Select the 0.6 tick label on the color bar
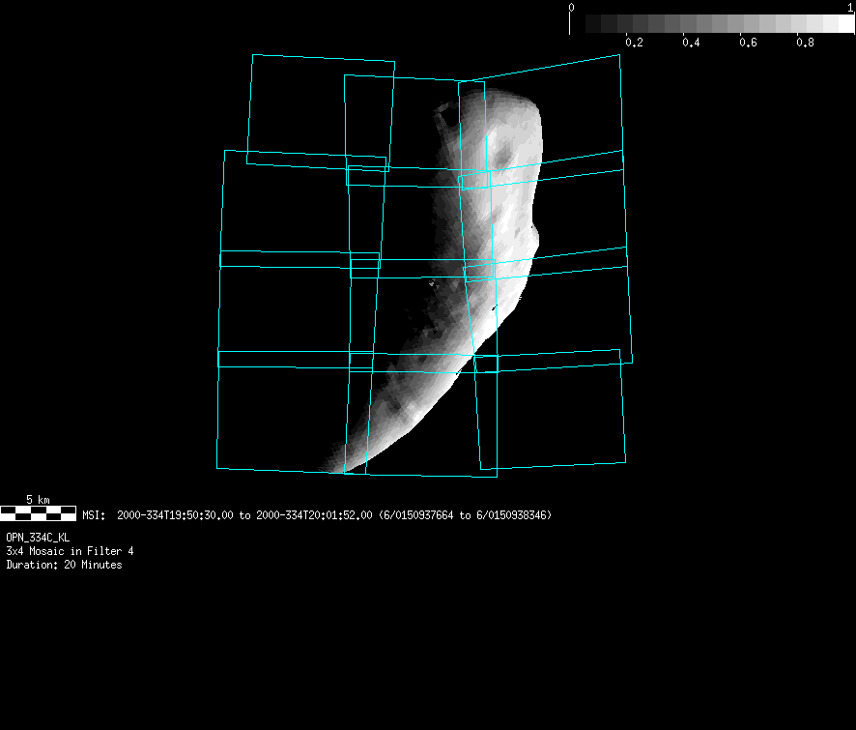This screenshot has width=856, height=730. pos(748,43)
